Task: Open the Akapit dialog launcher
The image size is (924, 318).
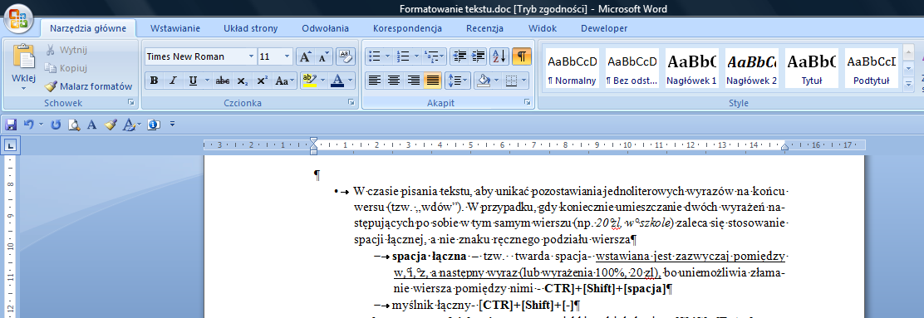Action: tap(528, 102)
